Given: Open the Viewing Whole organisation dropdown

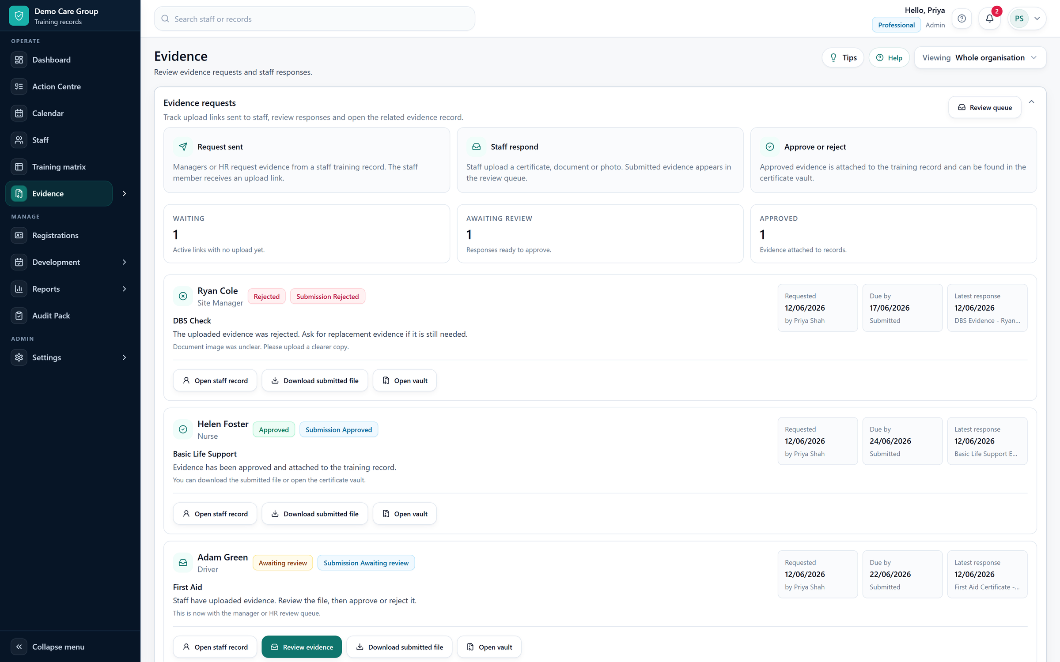Looking at the screenshot, I should pos(980,58).
